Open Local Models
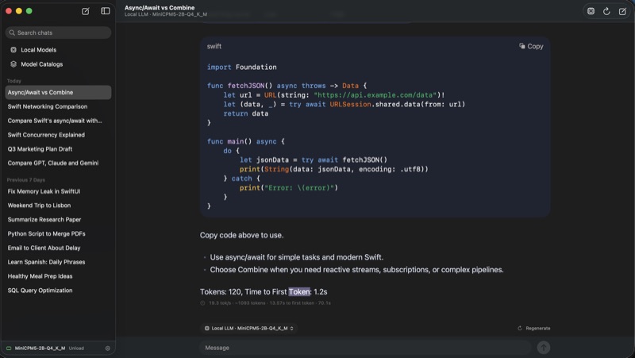 (x=38, y=50)
